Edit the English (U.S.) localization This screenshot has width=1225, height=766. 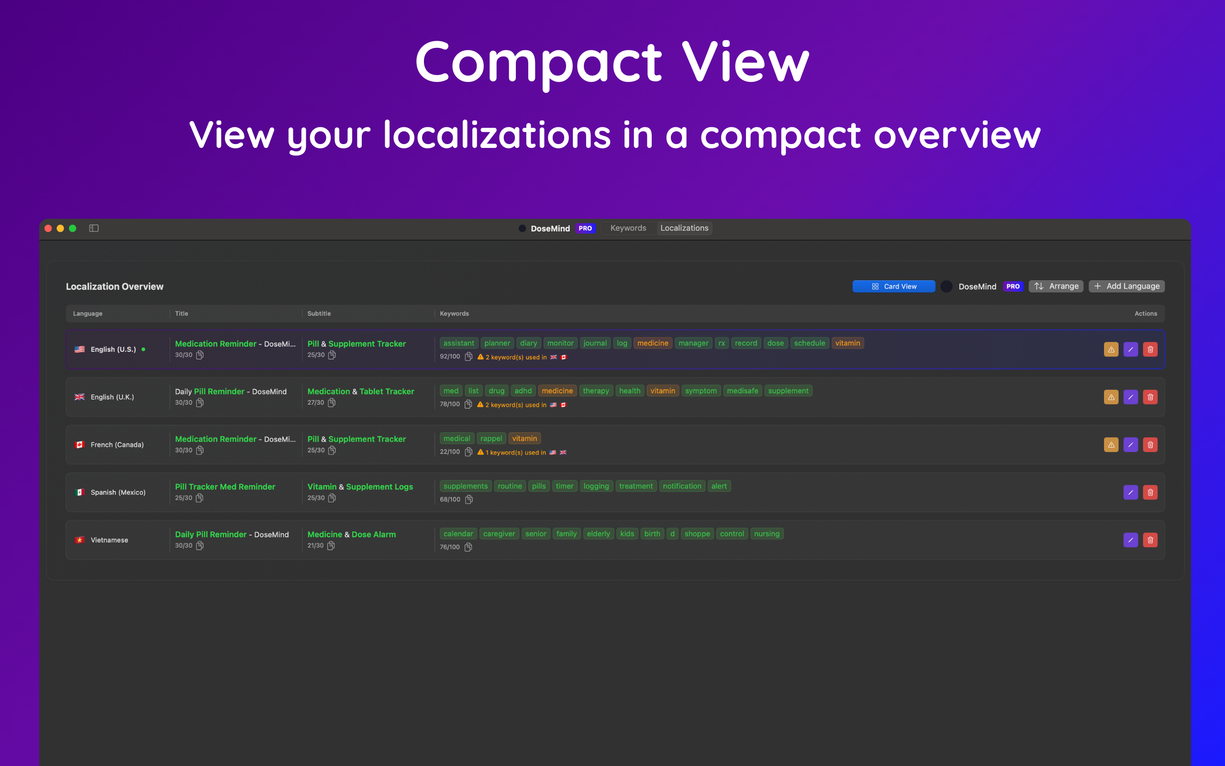(1131, 349)
